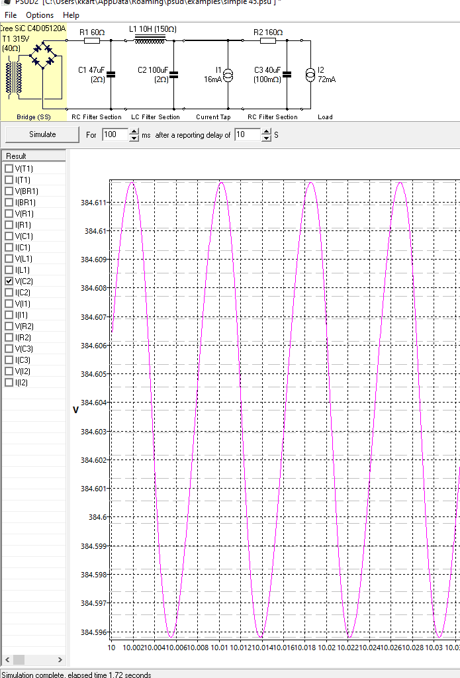Click the 'Current Tap' section label

(x=213, y=117)
